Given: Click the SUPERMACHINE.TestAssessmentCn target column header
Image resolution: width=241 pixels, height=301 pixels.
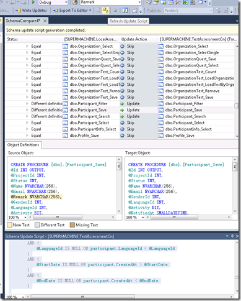Looking at the screenshot, I should (x=199, y=39).
